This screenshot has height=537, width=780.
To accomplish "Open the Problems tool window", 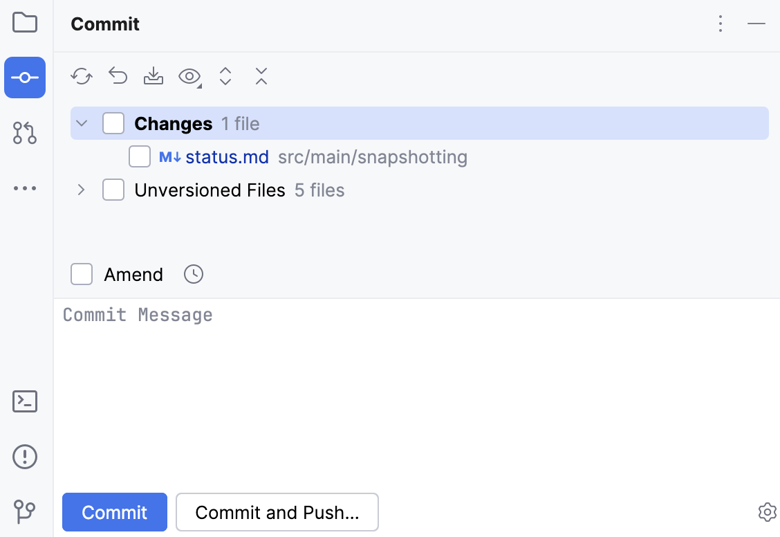I will click(x=25, y=457).
